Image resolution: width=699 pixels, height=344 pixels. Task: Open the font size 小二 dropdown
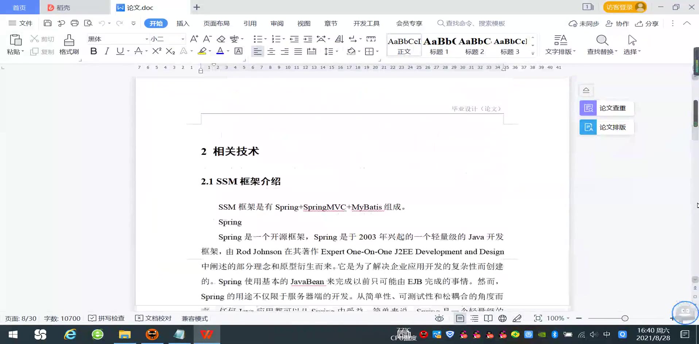click(183, 39)
